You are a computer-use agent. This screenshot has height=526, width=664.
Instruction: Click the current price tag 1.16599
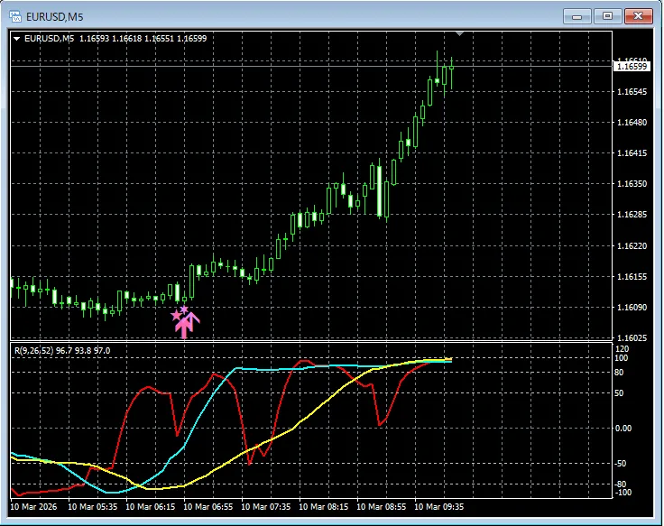pyautogui.click(x=631, y=66)
